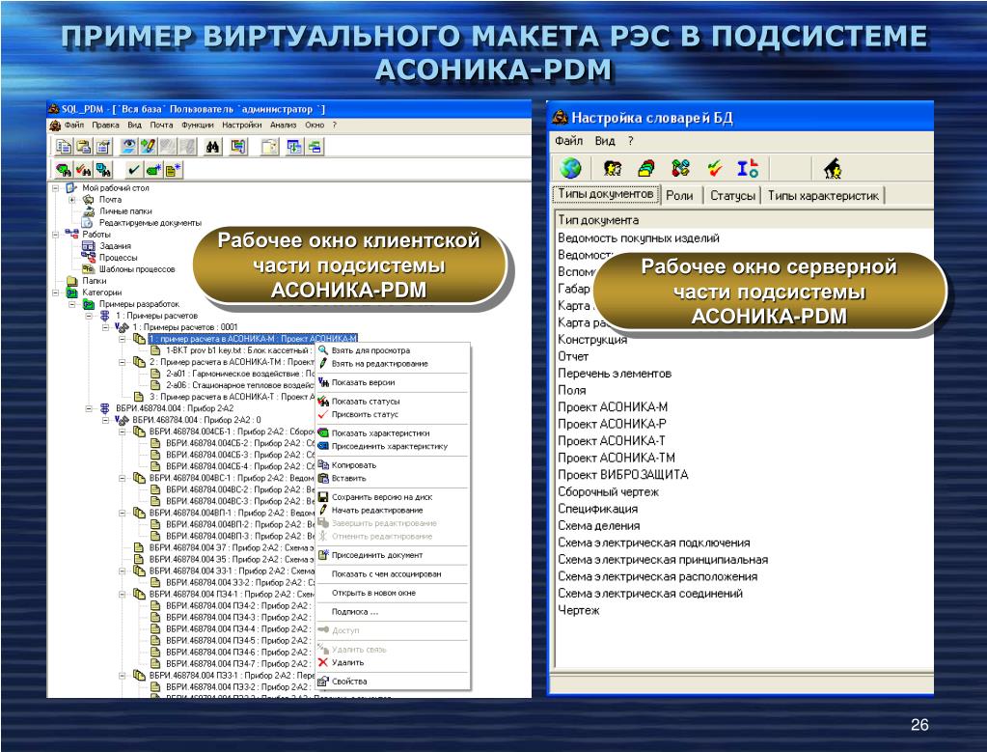The width and height of the screenshot is (987, 752).
Task: Select Редактируемые документы in the tree
Action: [x=150, y=222]
